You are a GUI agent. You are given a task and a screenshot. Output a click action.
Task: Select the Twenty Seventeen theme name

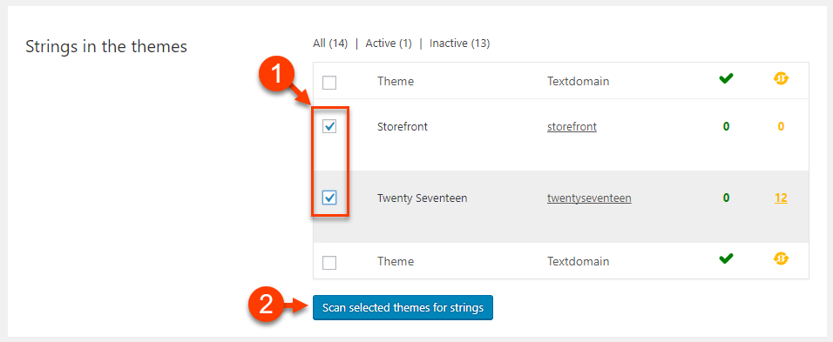pyautogui.click(x=423, y=198)
